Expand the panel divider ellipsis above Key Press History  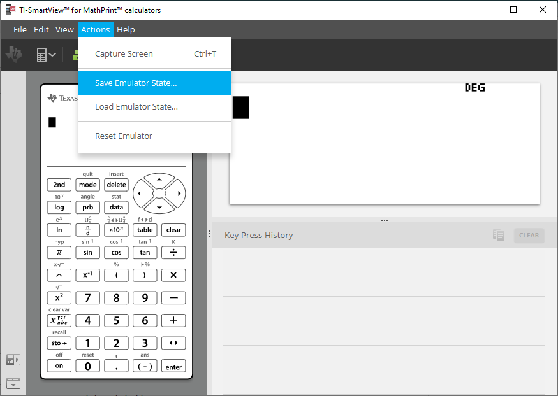385,219
